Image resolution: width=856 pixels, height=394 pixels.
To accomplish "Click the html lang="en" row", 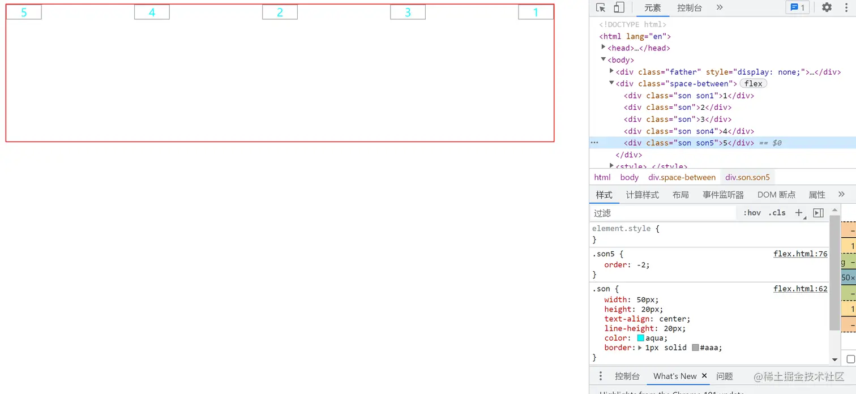I will tap(722, 36).
